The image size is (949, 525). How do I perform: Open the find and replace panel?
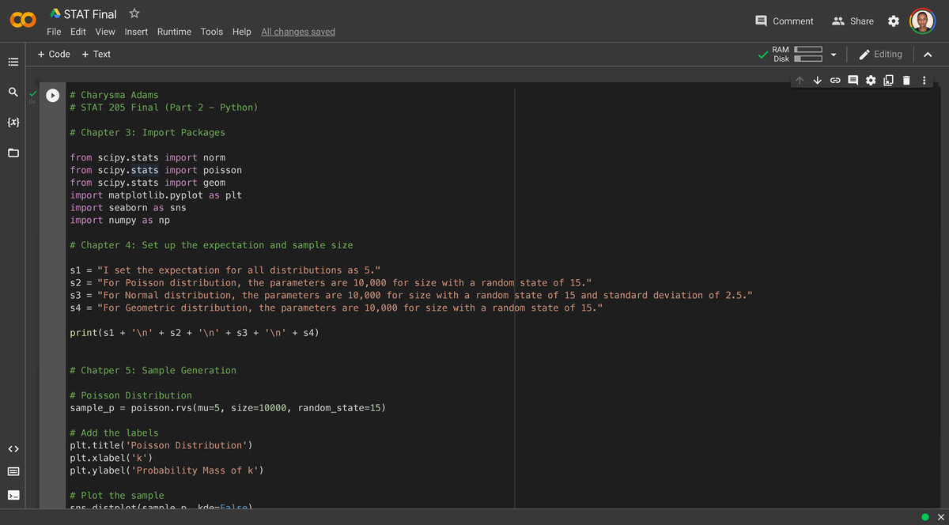tap(12, 92)
